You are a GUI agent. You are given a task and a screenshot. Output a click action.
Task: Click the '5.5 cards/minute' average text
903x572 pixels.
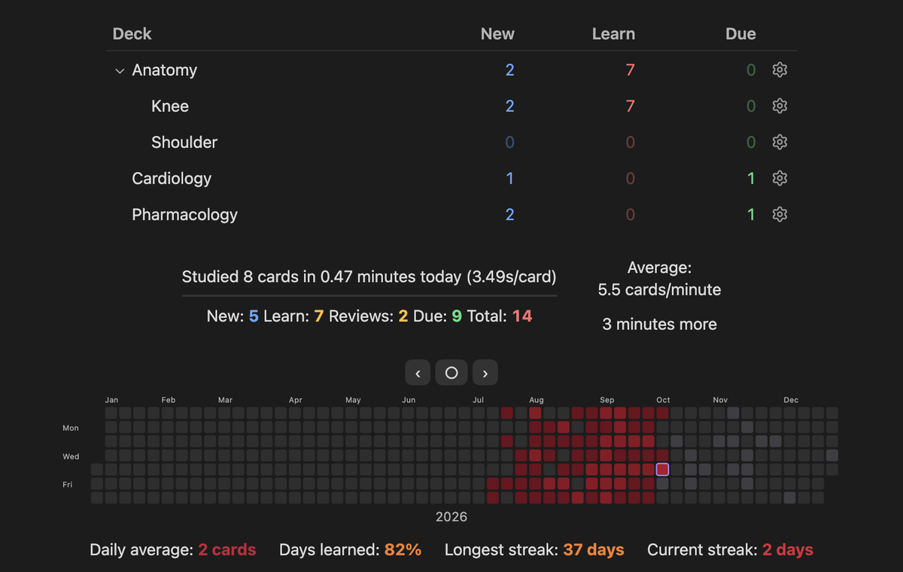(659, 289)
